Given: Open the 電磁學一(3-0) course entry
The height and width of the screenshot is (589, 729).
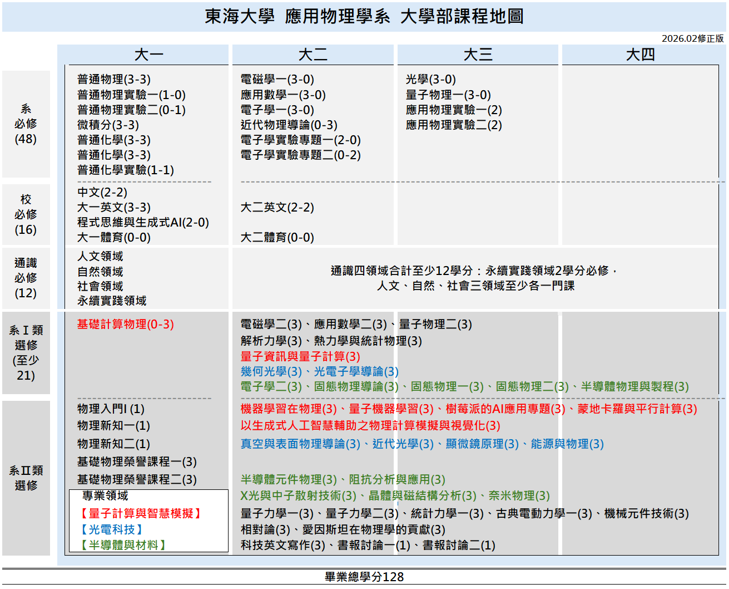Looking at the screenshot, I should [277, 80].
